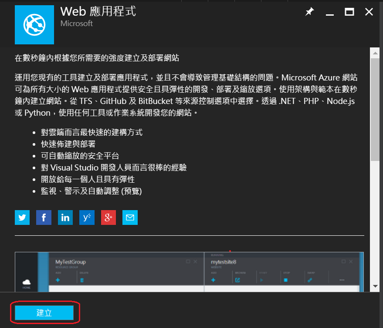383x328 pixels.
Task: Click bullet 監視、警示及自動調整 (預覽)
Action: coord(92,191)
